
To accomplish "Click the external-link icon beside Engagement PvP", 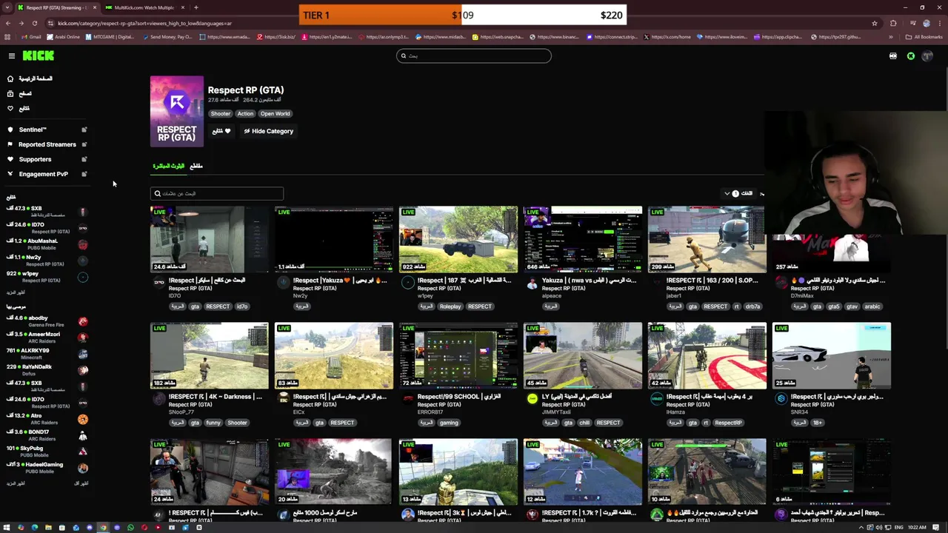I will pyautogui.click(x=84, y=174).
